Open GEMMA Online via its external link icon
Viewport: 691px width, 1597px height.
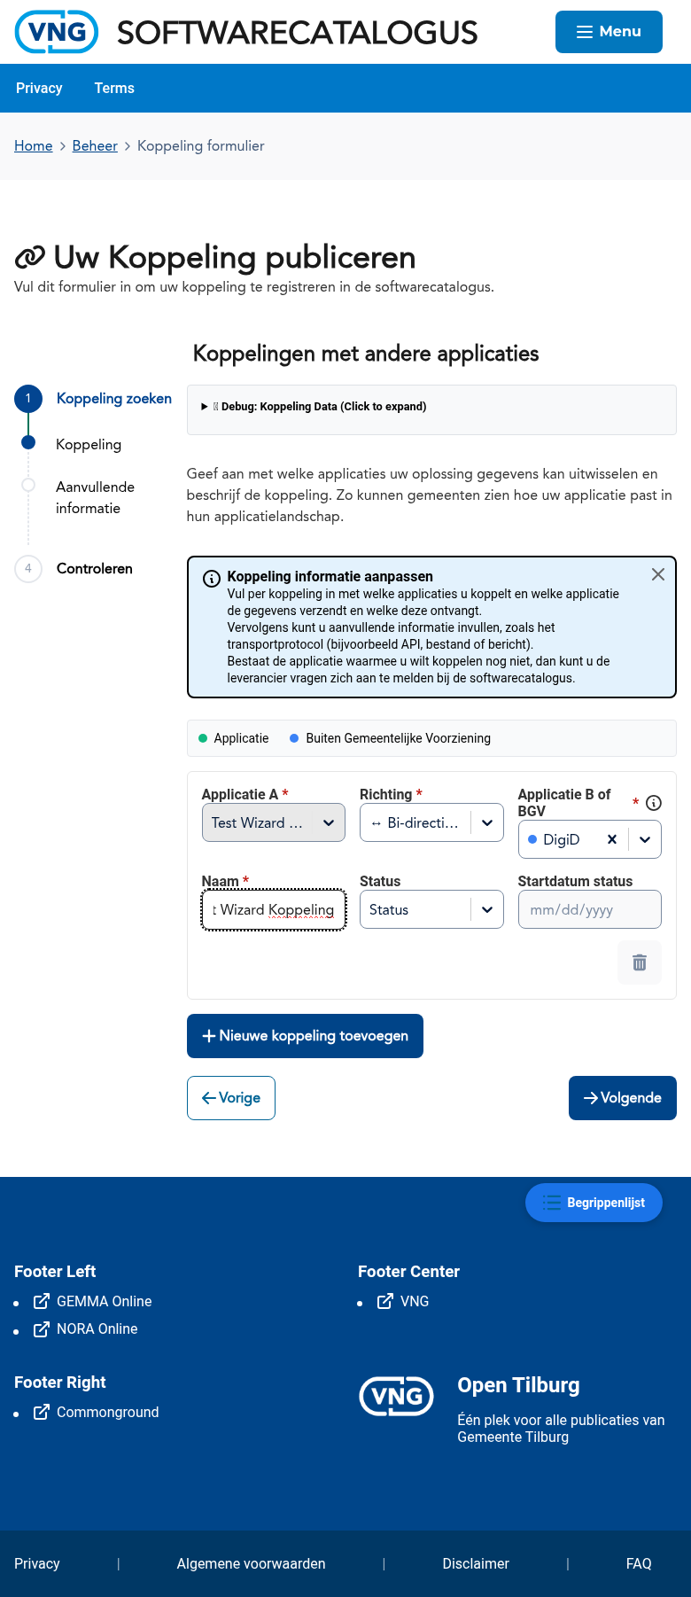tap(41, 1301)
